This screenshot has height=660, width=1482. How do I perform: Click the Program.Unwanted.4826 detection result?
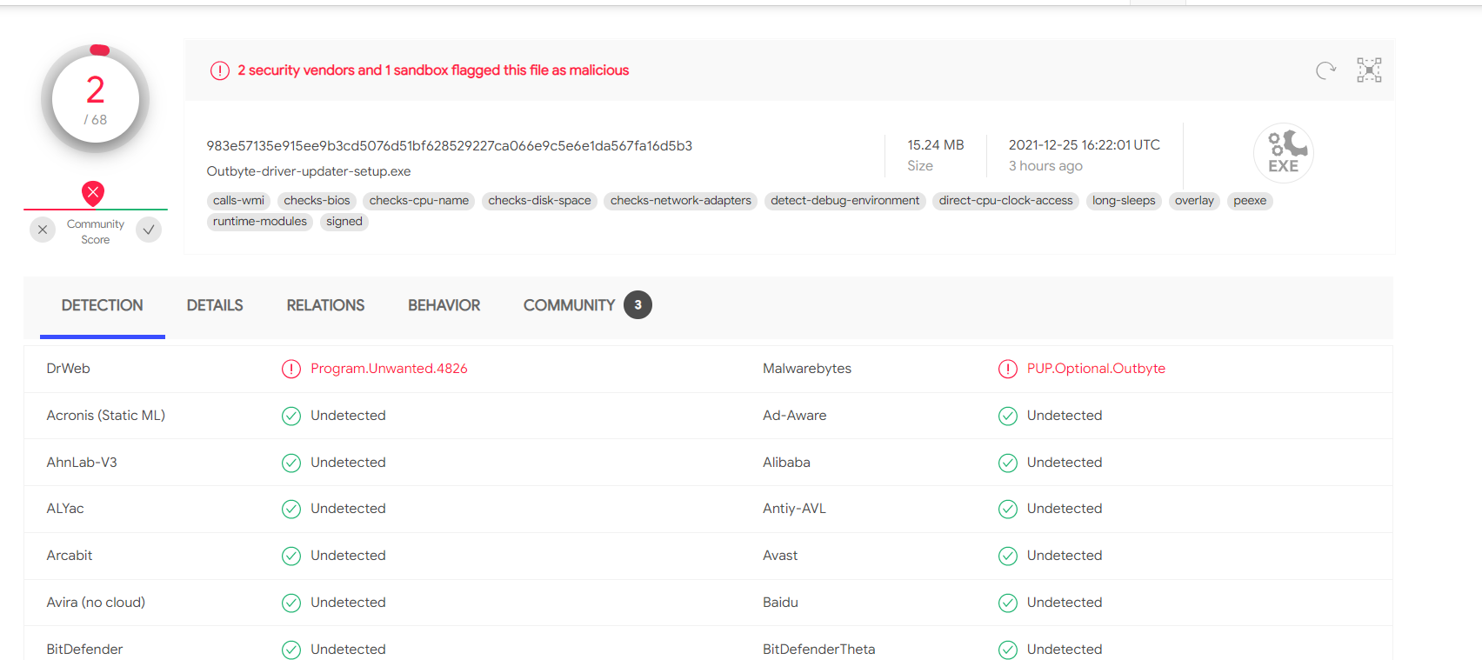click(389, 369)
